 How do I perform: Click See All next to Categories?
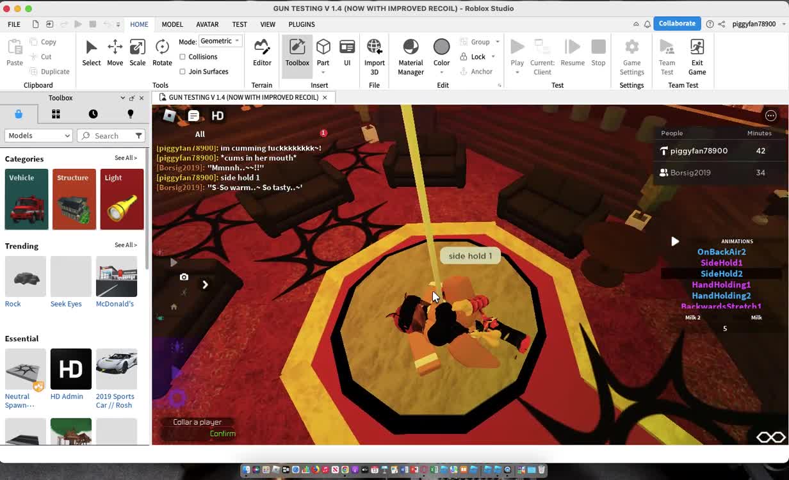point(126,158)
